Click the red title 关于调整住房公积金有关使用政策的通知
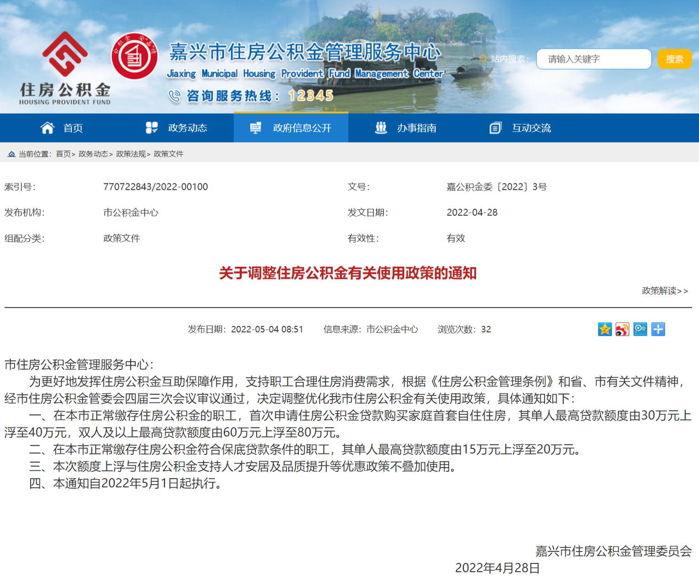 click(348, 273)
